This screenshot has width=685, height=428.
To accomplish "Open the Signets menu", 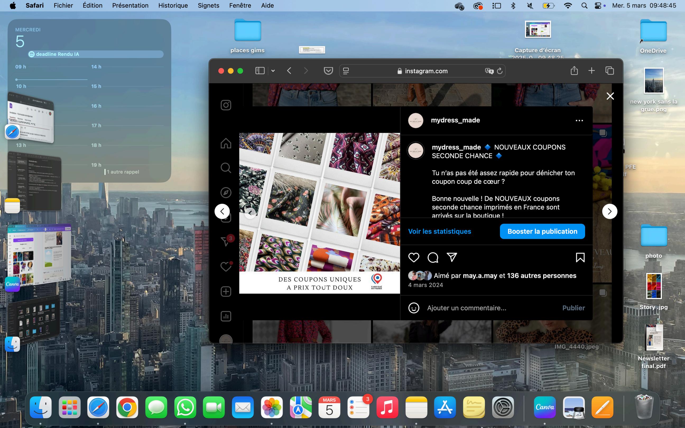I will click(208, 5).
